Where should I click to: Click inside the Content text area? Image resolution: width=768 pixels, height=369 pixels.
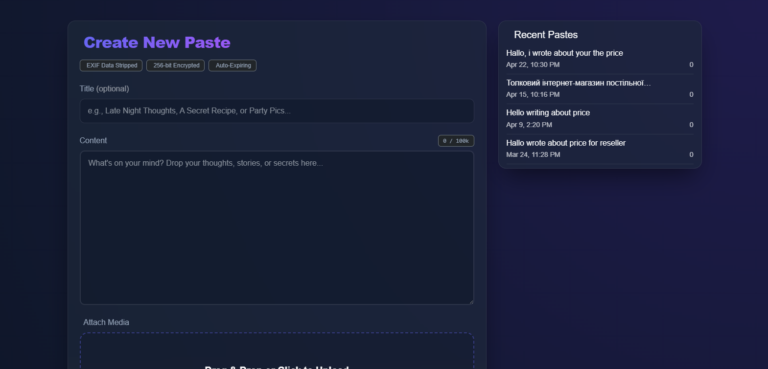coord(277,228)
